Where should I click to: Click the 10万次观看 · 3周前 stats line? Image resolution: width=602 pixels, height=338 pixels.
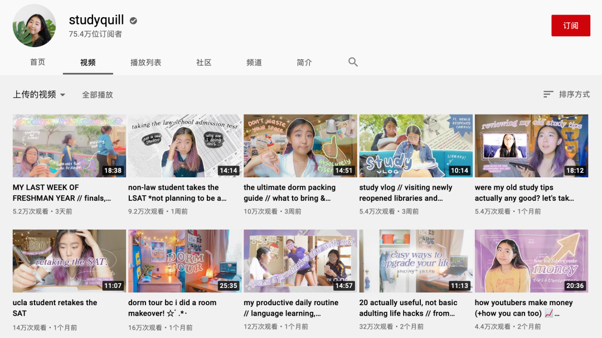point(273,211)
